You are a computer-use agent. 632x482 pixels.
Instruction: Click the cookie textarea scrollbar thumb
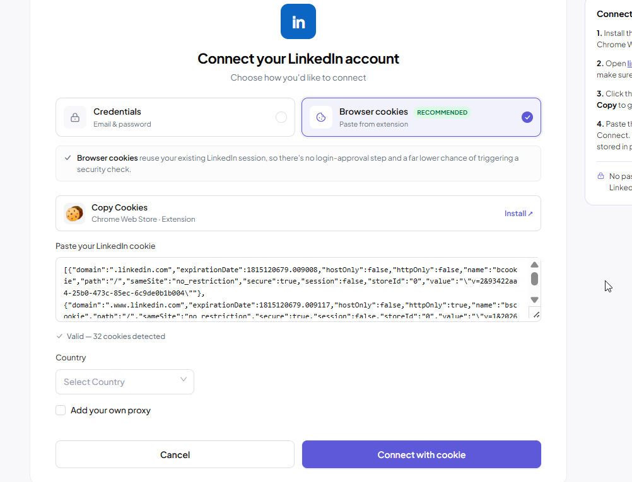point(534,278)
